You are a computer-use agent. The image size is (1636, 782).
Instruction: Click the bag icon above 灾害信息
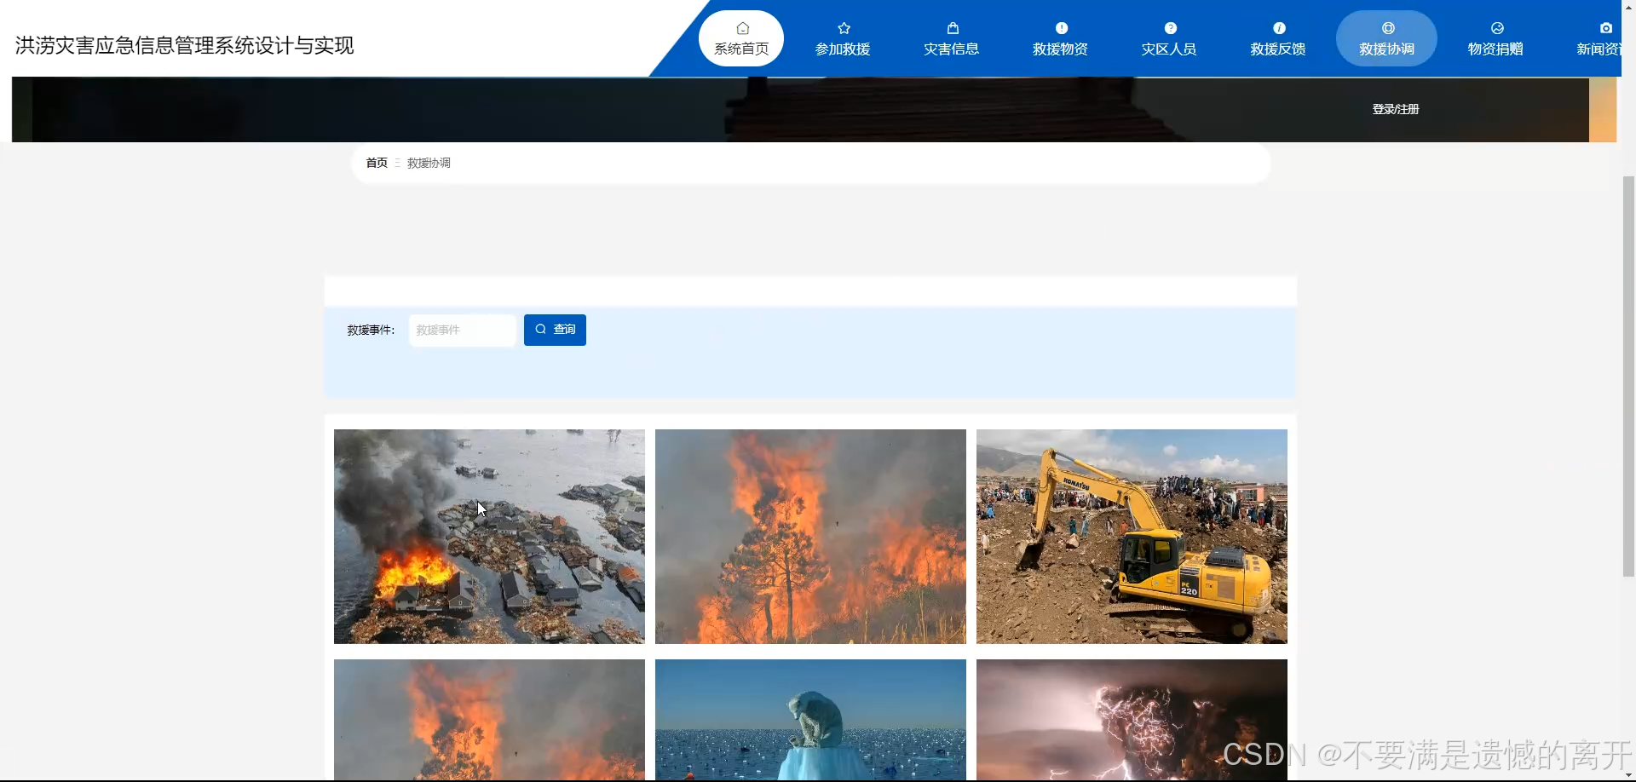(x=953, y=28)
